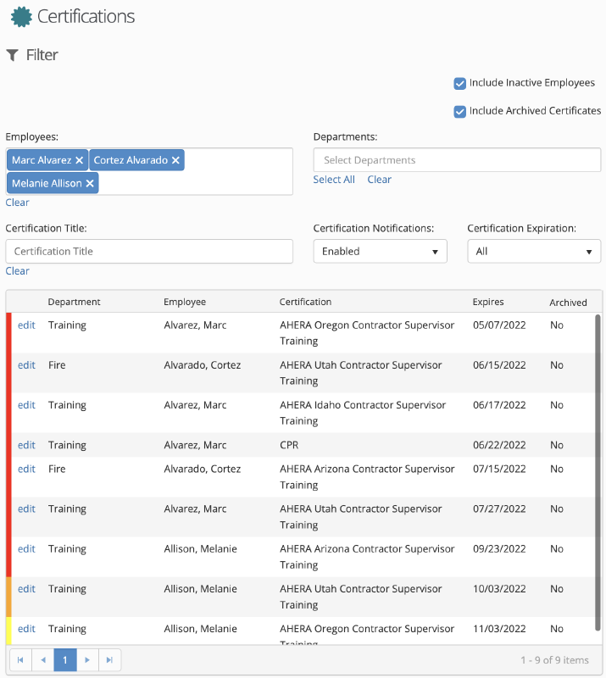
Task: Clear the Departments selection
Action: coord(380,180)
